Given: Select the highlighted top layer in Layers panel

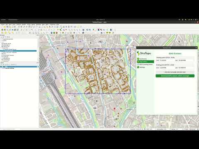Looking at the screenshot, I should [x=19, y=67].
